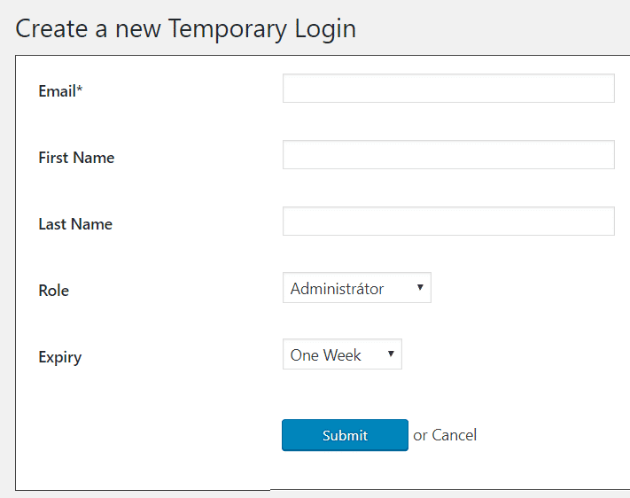Click the First Name label
This screenshot has height=498, width=630.
[76, 158]
